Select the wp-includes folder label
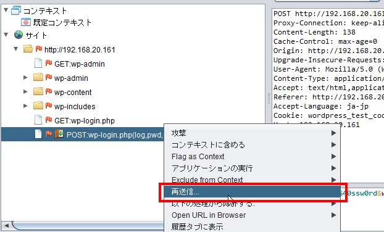Image resolution: width=384 pixels, height=232 pixels. 75,107
